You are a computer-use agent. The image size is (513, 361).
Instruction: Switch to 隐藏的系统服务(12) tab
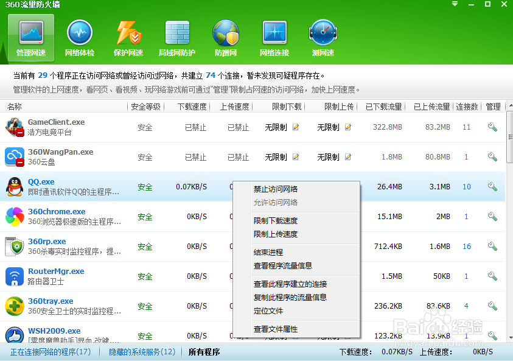[142, 352]
